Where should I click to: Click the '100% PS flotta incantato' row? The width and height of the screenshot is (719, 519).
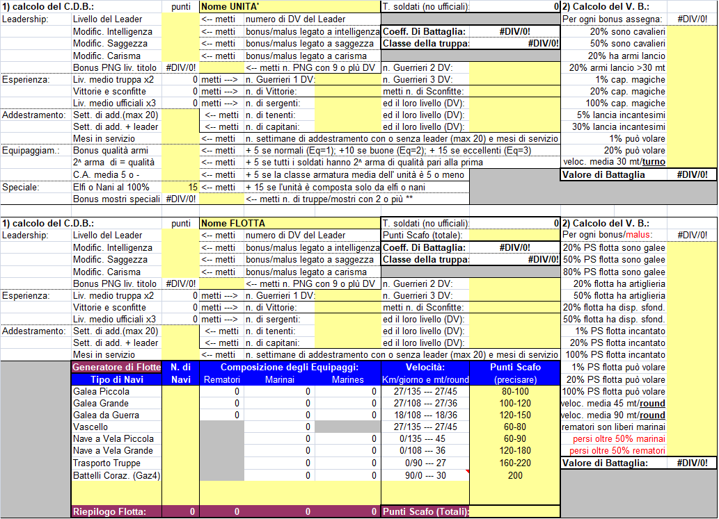(614, 355)
